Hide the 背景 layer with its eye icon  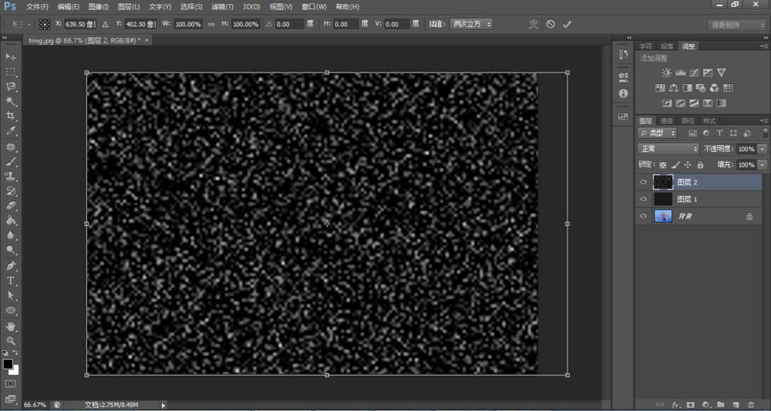[644, 217]
